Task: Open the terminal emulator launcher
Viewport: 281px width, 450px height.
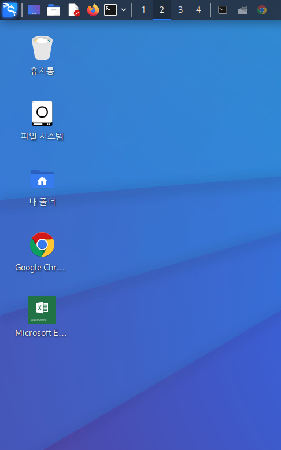Action: (x=110, y=10)
